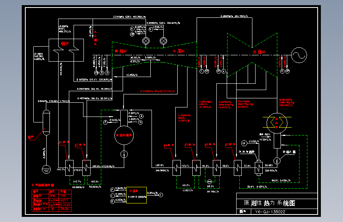Image resolution: width=343 pixels, height=222 pixels.
Task: Click the 凝结水泵 condensate pump label
Action: click(289, 152)
